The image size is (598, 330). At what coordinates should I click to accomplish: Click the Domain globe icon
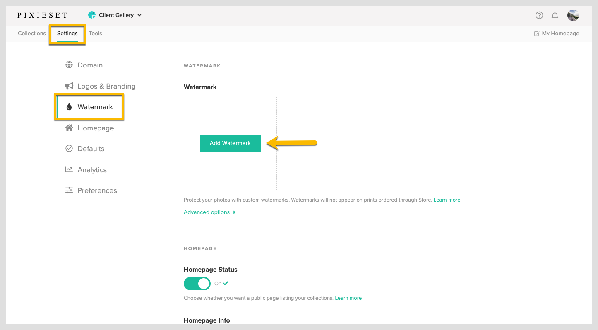[69, 65]
